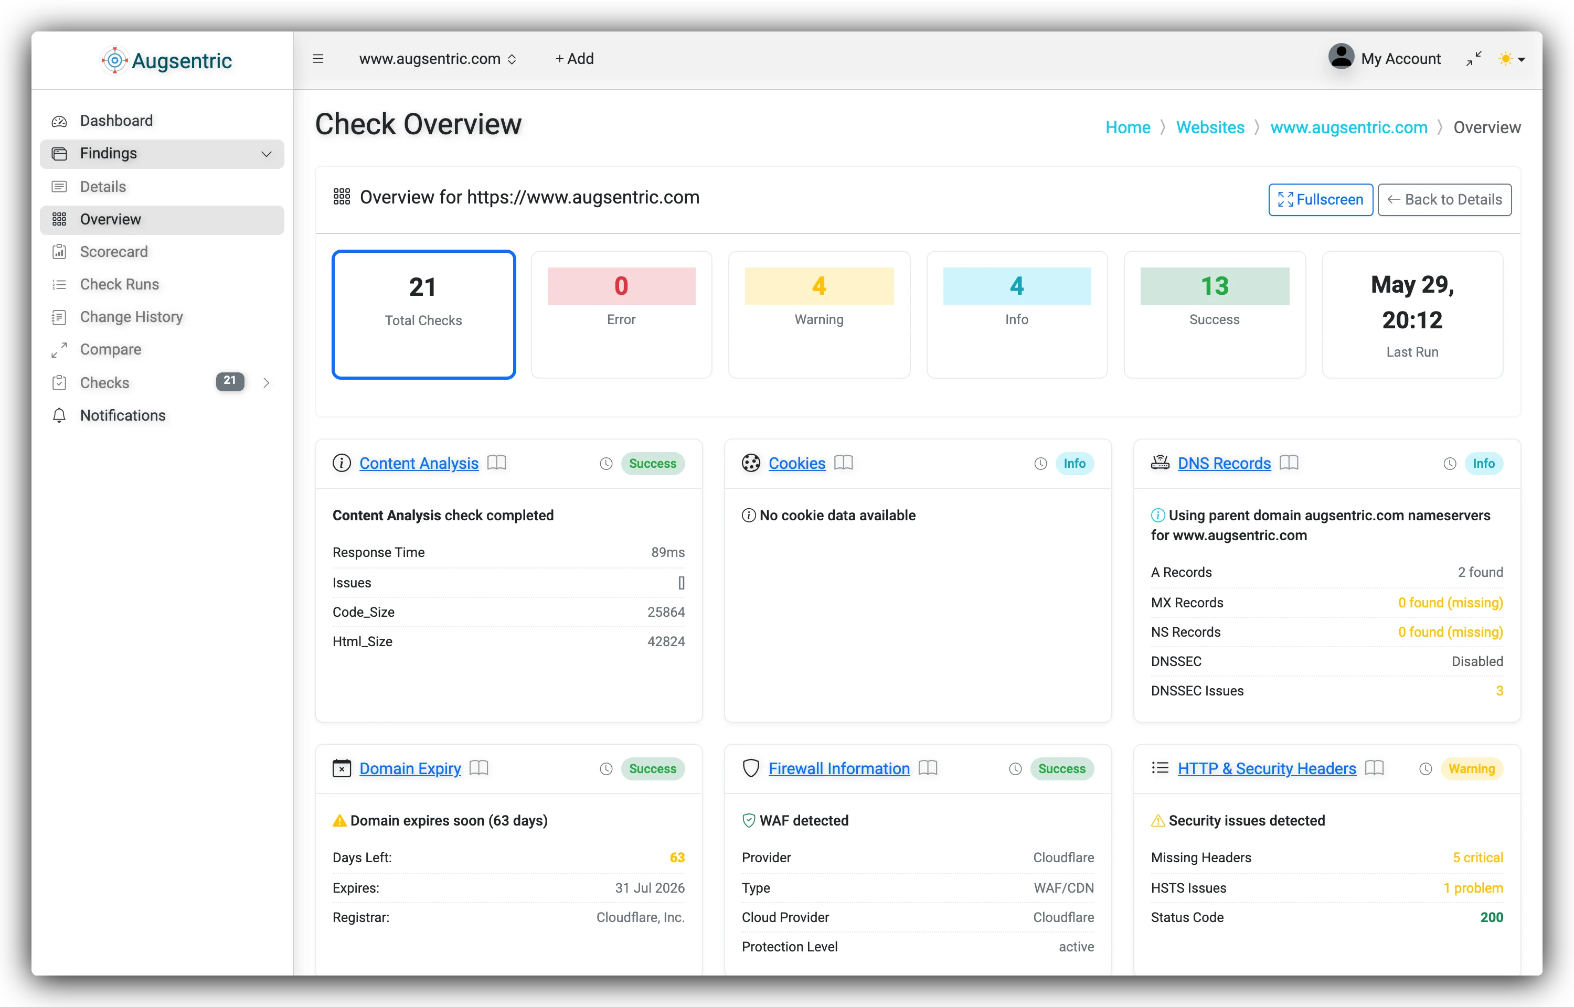This screenshot has width=1574, height=1007.
Task: Go to Dashboard in the sidebar
Action: pos(162,121)
